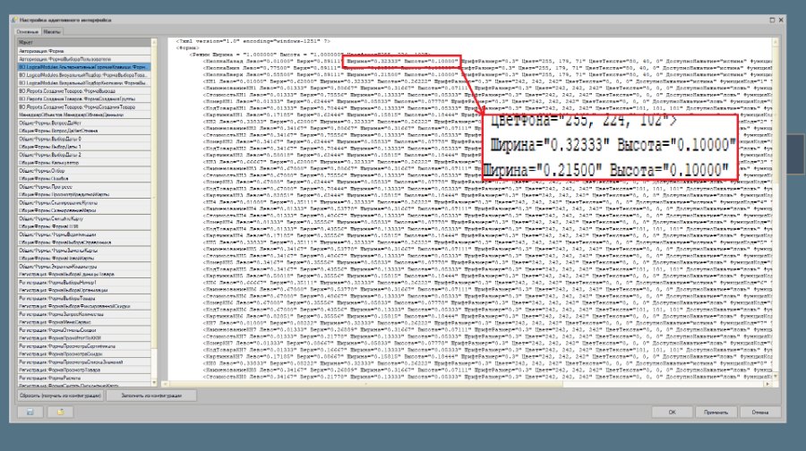Select row Регистрация.ФормаМенюСервис
This screenshot has width=806, height=451.
click(x=84, y=321)
